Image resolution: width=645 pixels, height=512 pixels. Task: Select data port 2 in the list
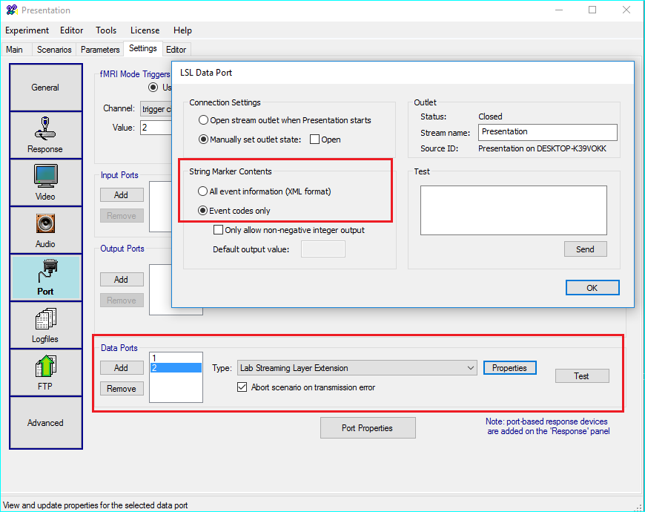[176, 368]
